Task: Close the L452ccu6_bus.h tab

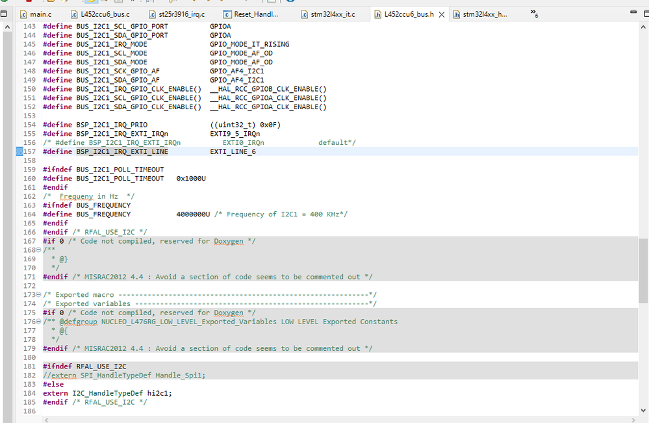Action: point(442,14)
